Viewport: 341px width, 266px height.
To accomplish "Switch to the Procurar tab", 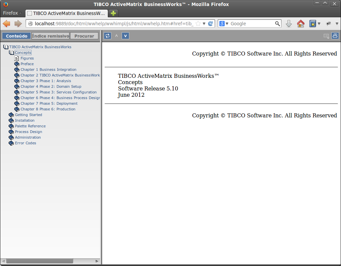I will (x=84, y=36).
